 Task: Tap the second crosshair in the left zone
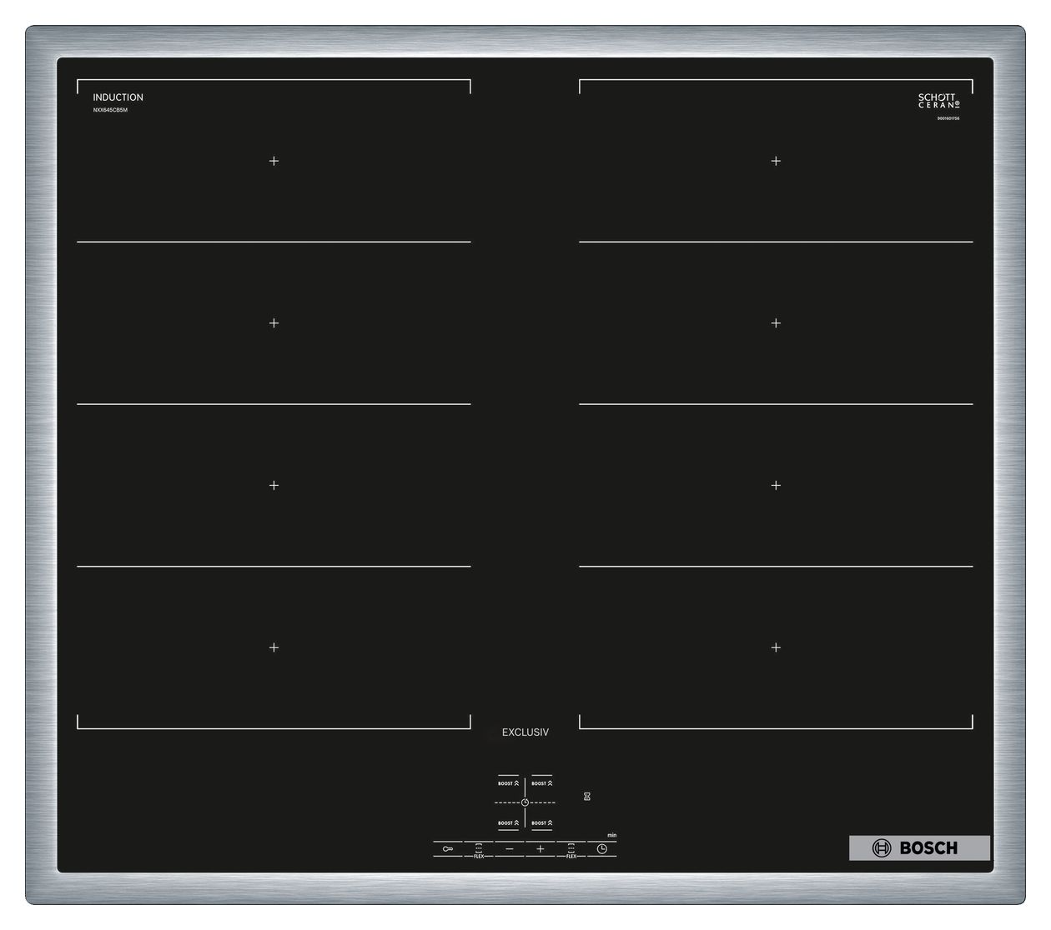click(x=274, y=323)
